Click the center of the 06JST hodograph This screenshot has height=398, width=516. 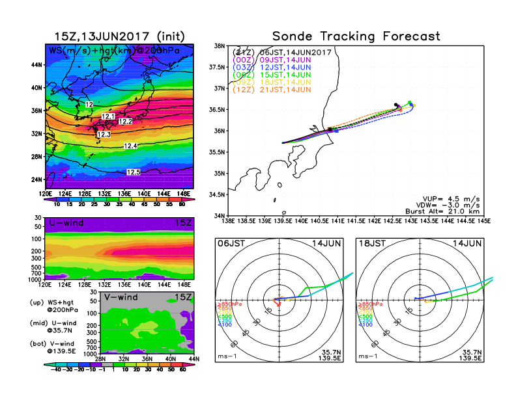tap(280, 299)
